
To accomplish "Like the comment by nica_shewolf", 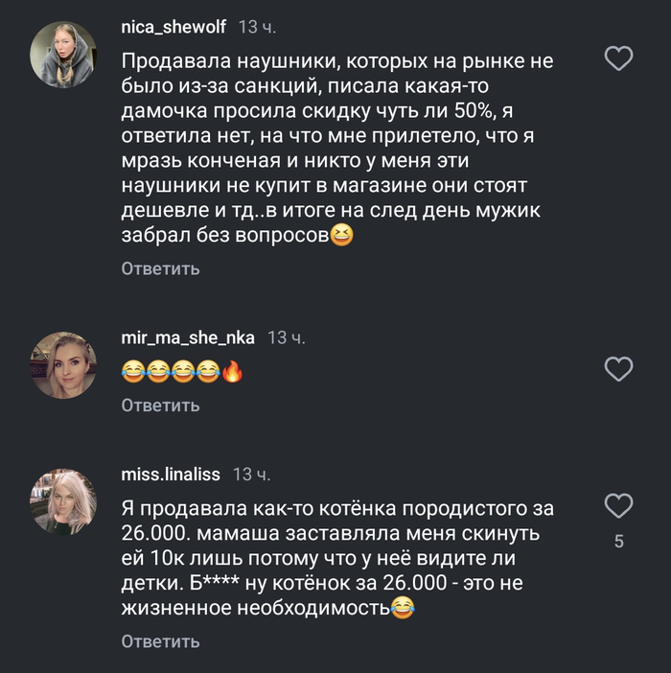I will point(620,59).
